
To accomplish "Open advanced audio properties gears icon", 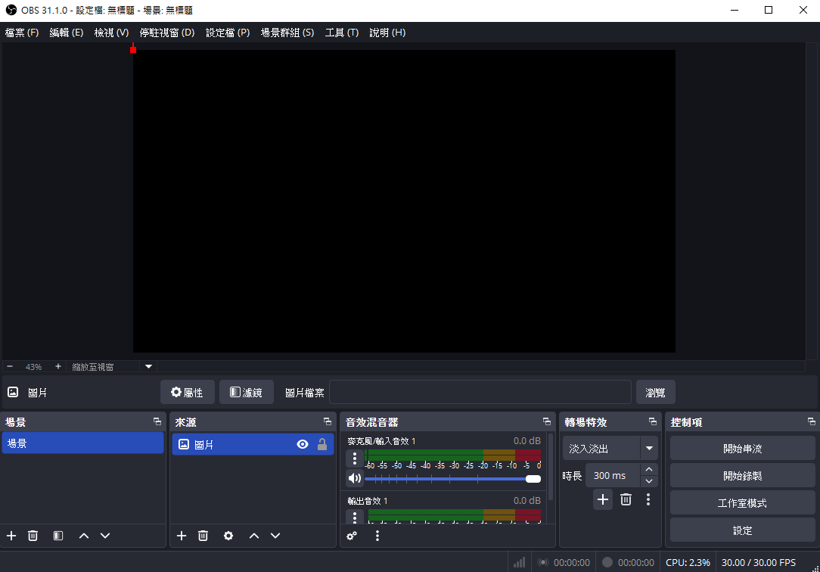I will coord(352,536).
